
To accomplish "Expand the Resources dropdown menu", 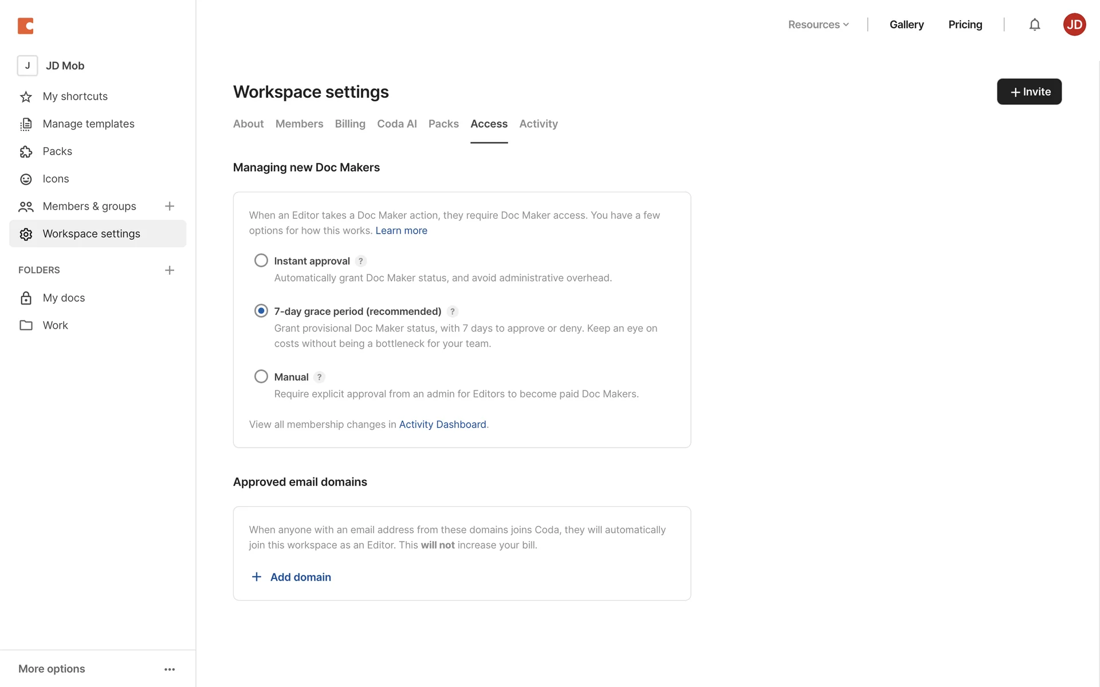I will point(818,25).
